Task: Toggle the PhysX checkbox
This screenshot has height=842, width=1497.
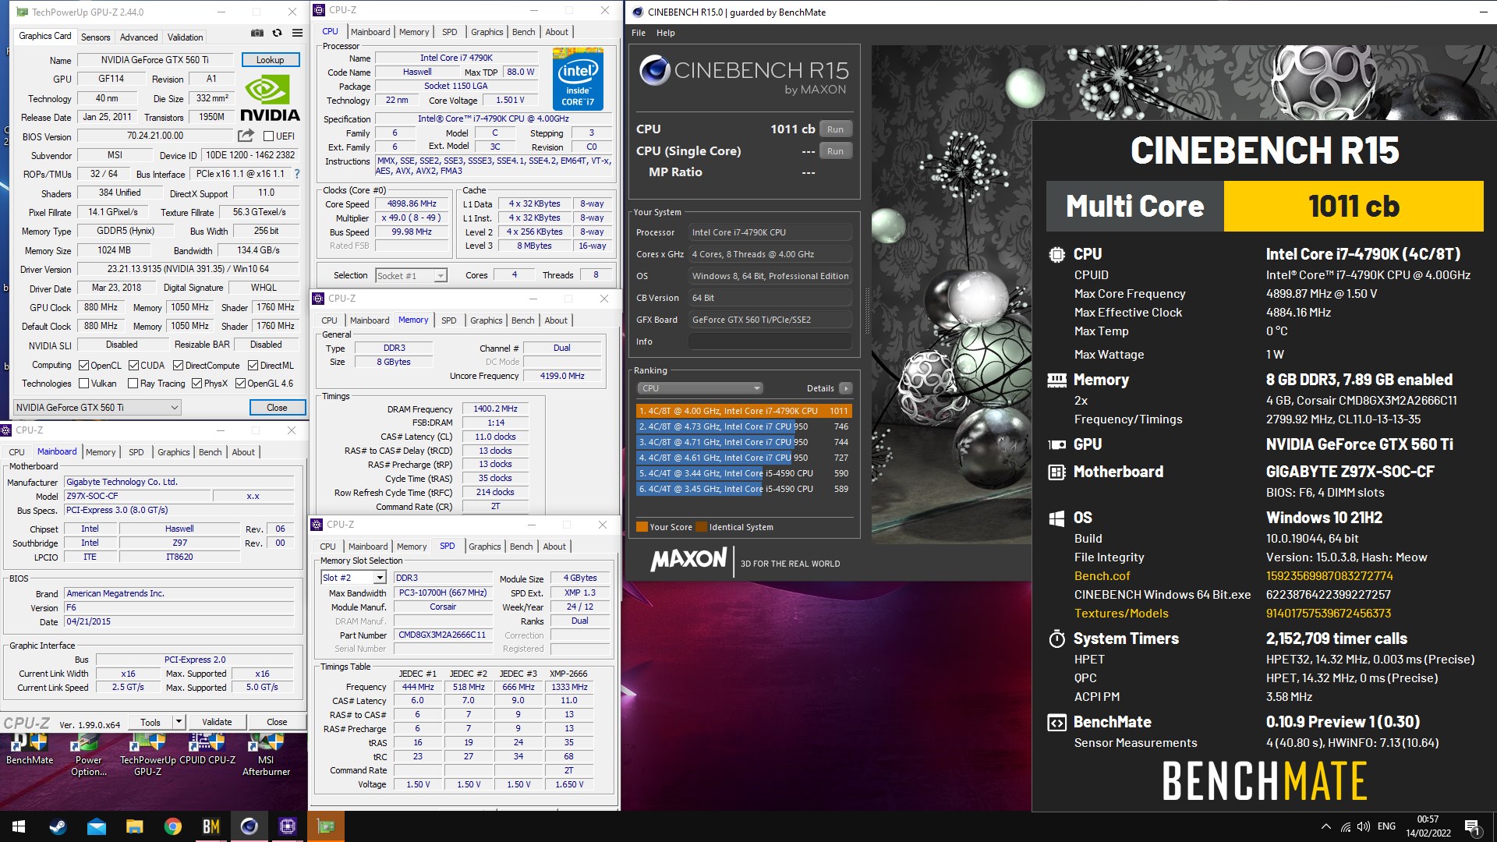Action: (196, 384)
